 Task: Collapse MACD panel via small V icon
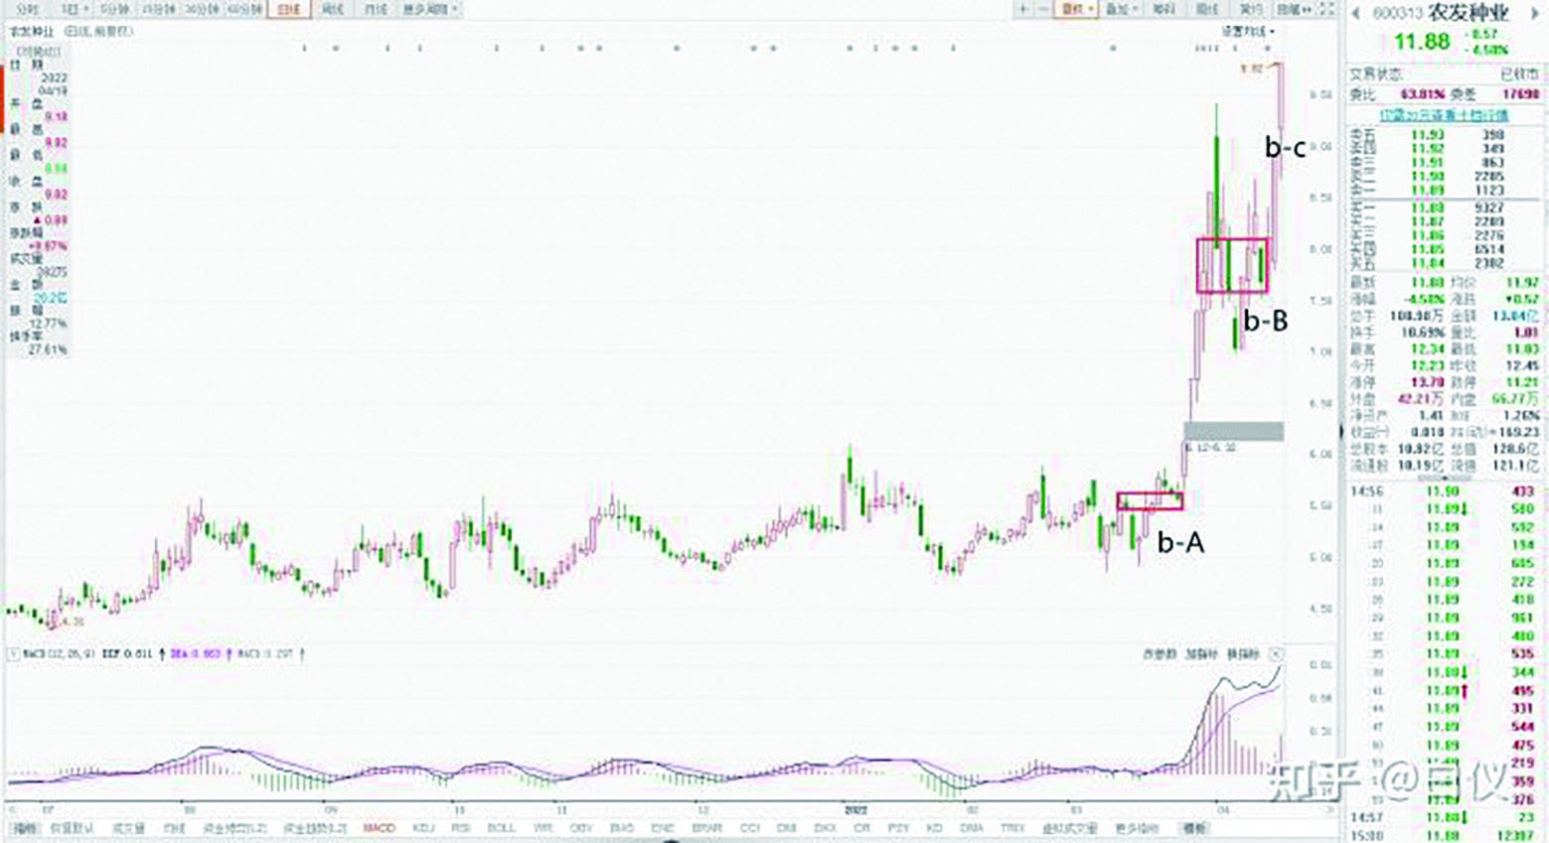13,654
